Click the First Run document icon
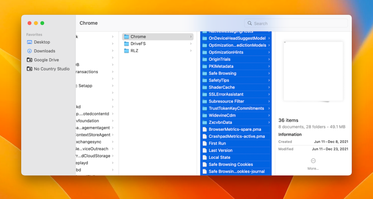Image resolution: width=373 pixels, height=199 pixels. tap(205, 143)
